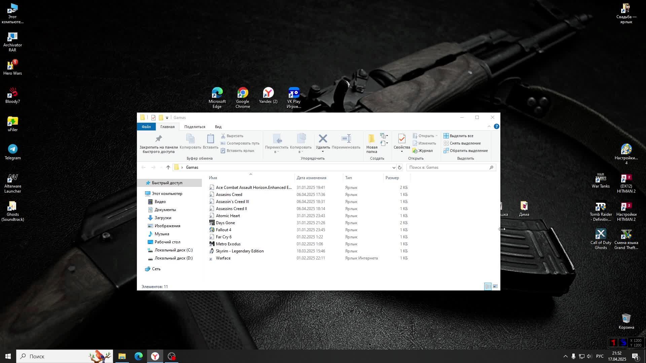
Task: Select the Google Chrome desktop icon
Action: point(243,98)
